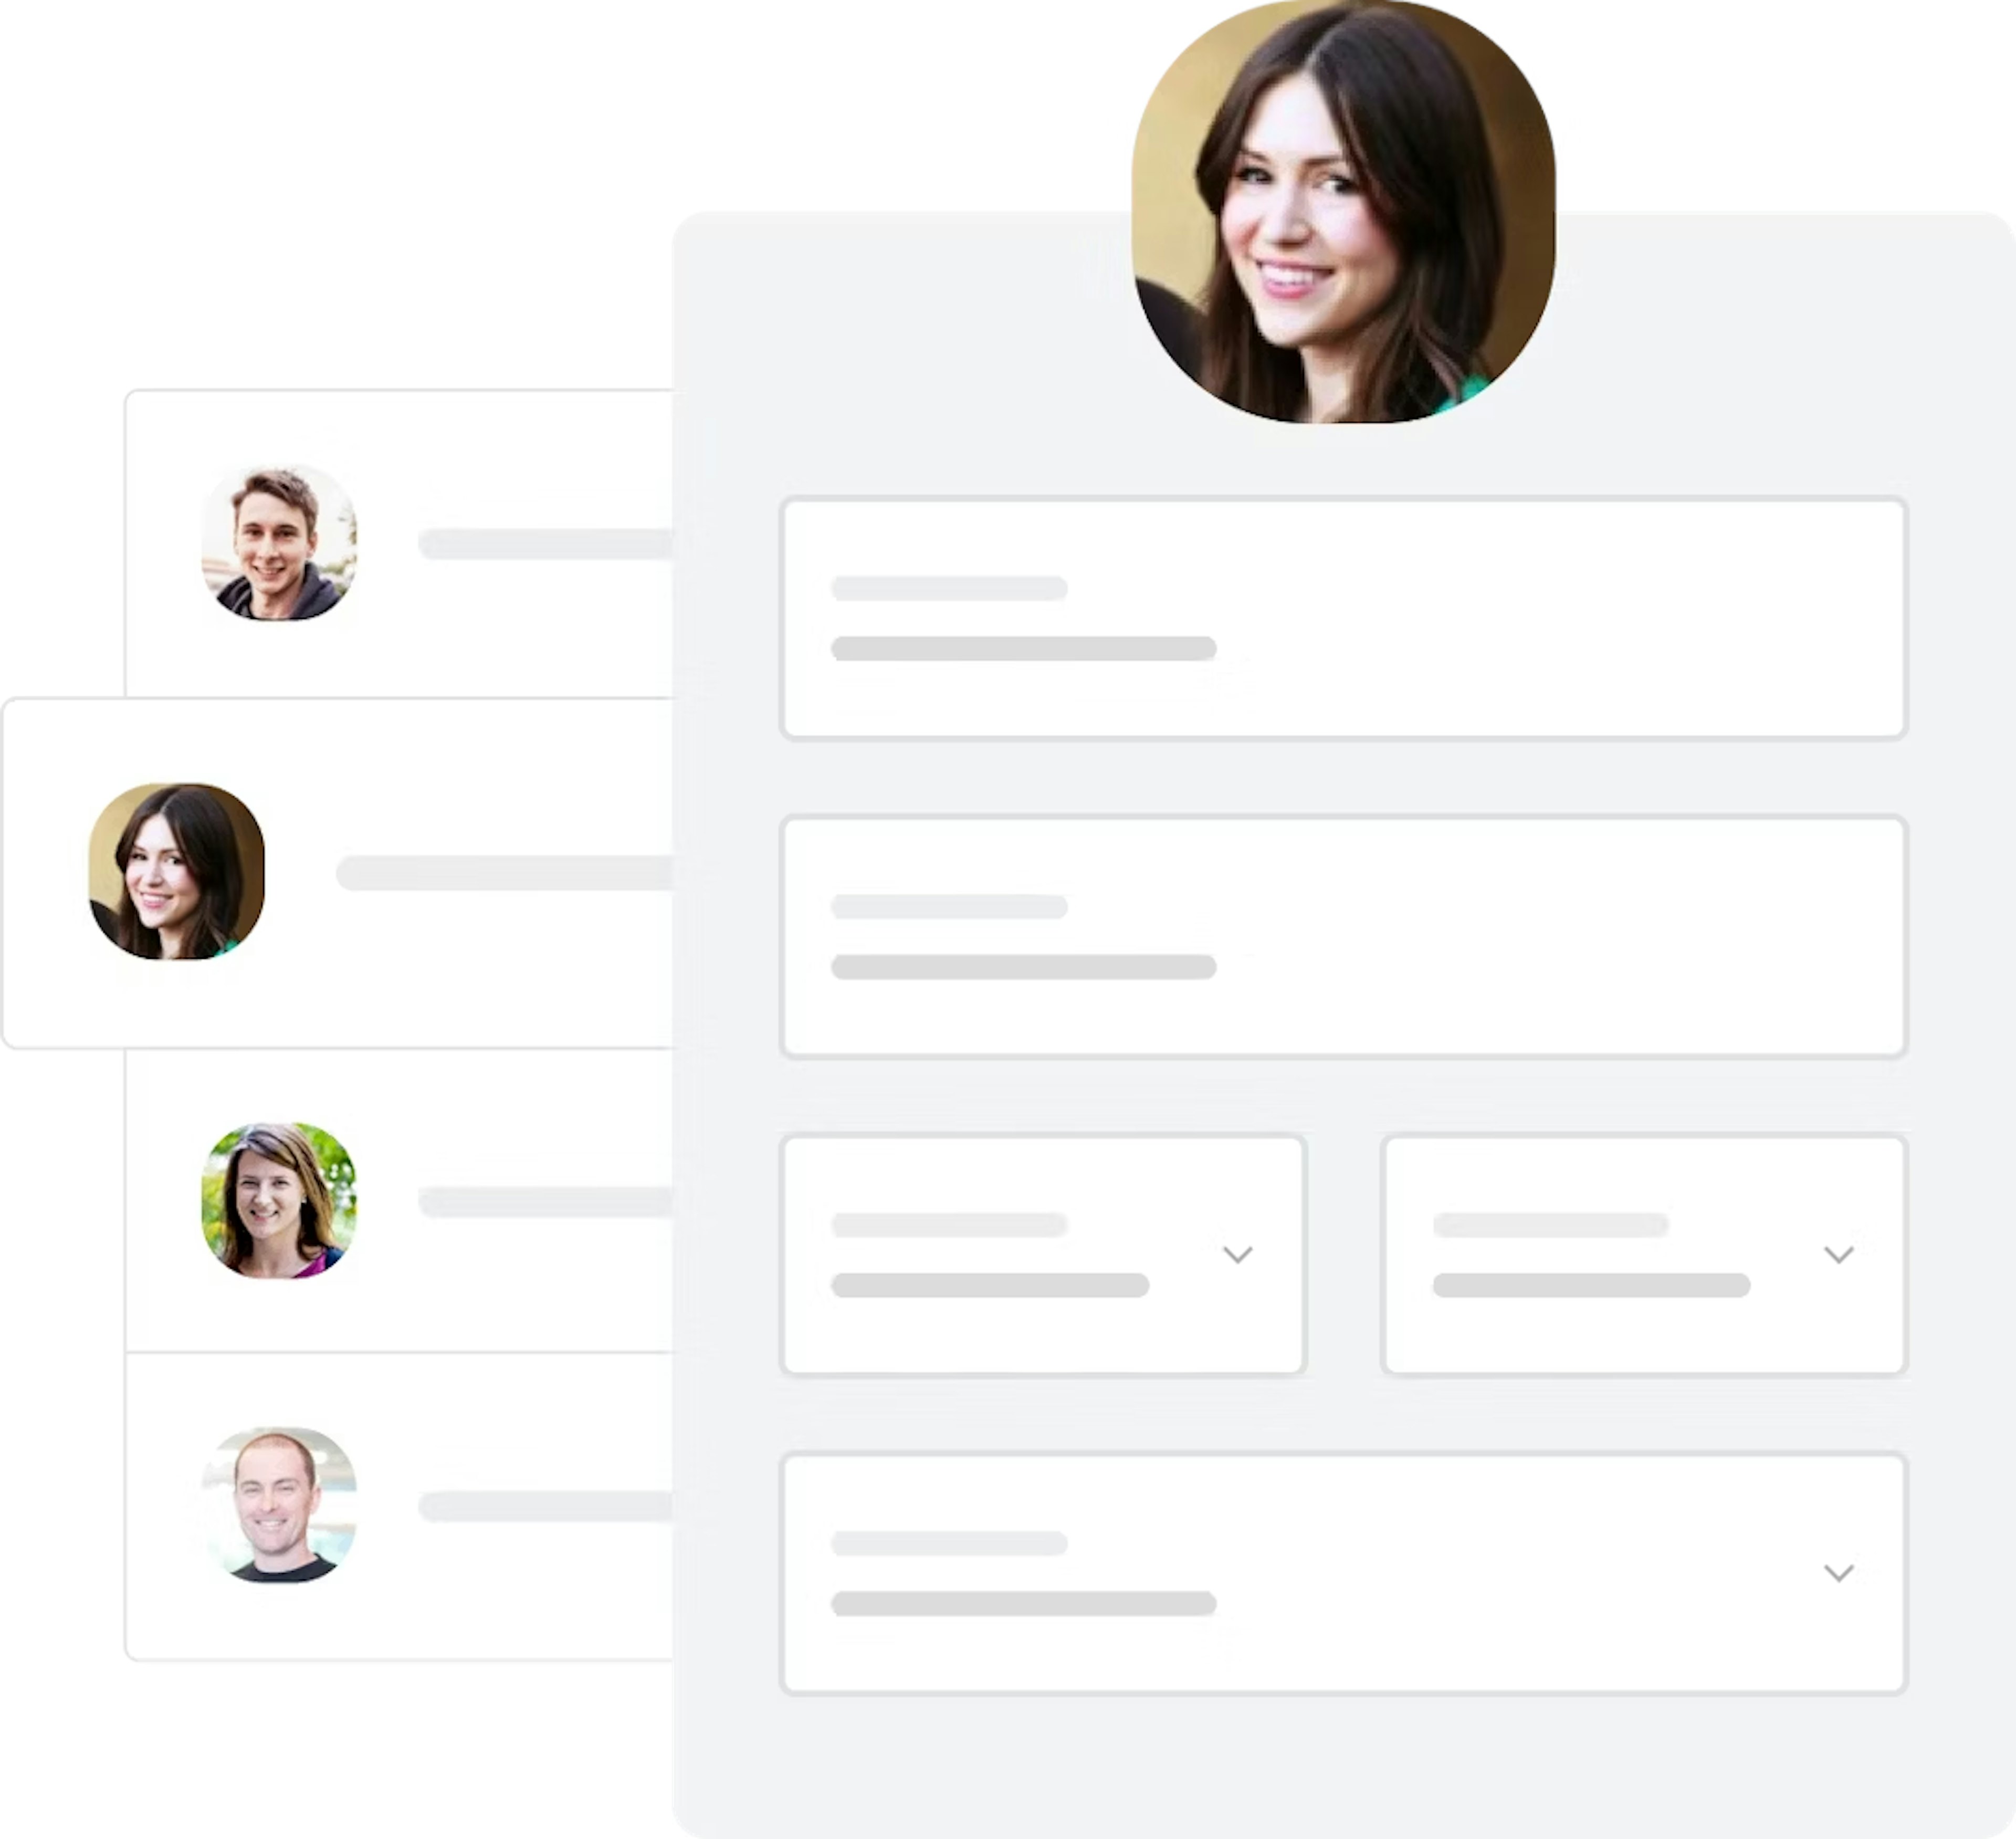Open the first full-width input field
The image size is (2016, 1839).
coord(1343,618)
